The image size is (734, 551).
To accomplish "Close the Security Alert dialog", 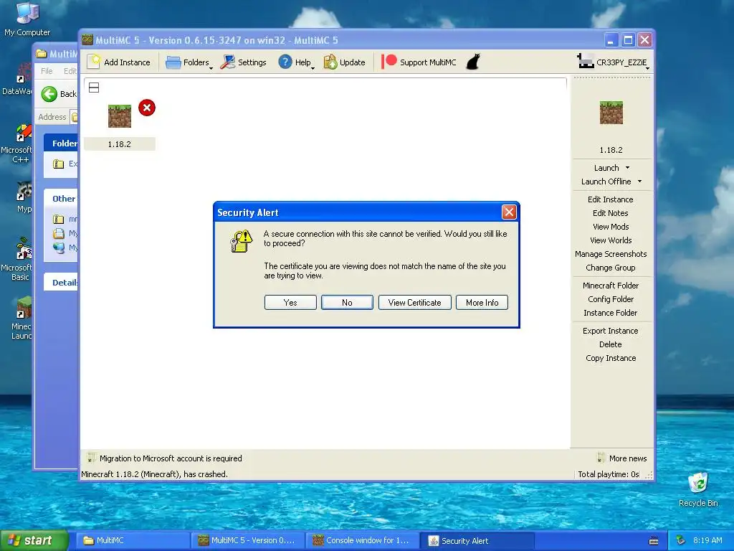I will [x=509, y=212].
